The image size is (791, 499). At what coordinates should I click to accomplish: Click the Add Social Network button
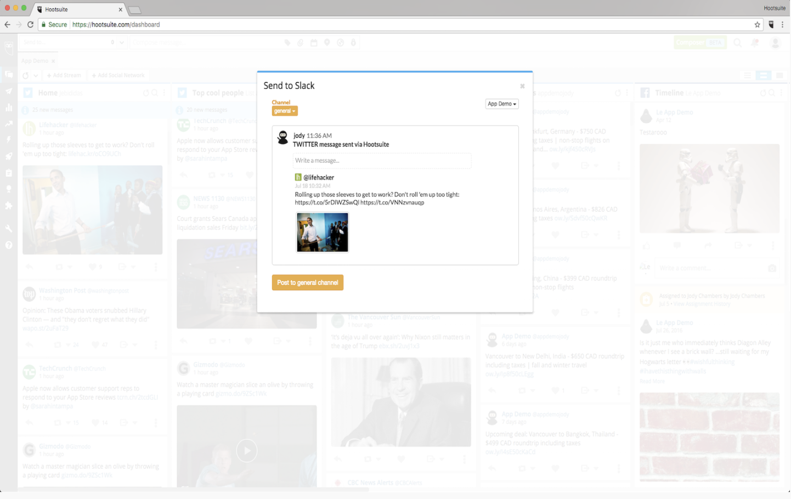tap(118, 76)
